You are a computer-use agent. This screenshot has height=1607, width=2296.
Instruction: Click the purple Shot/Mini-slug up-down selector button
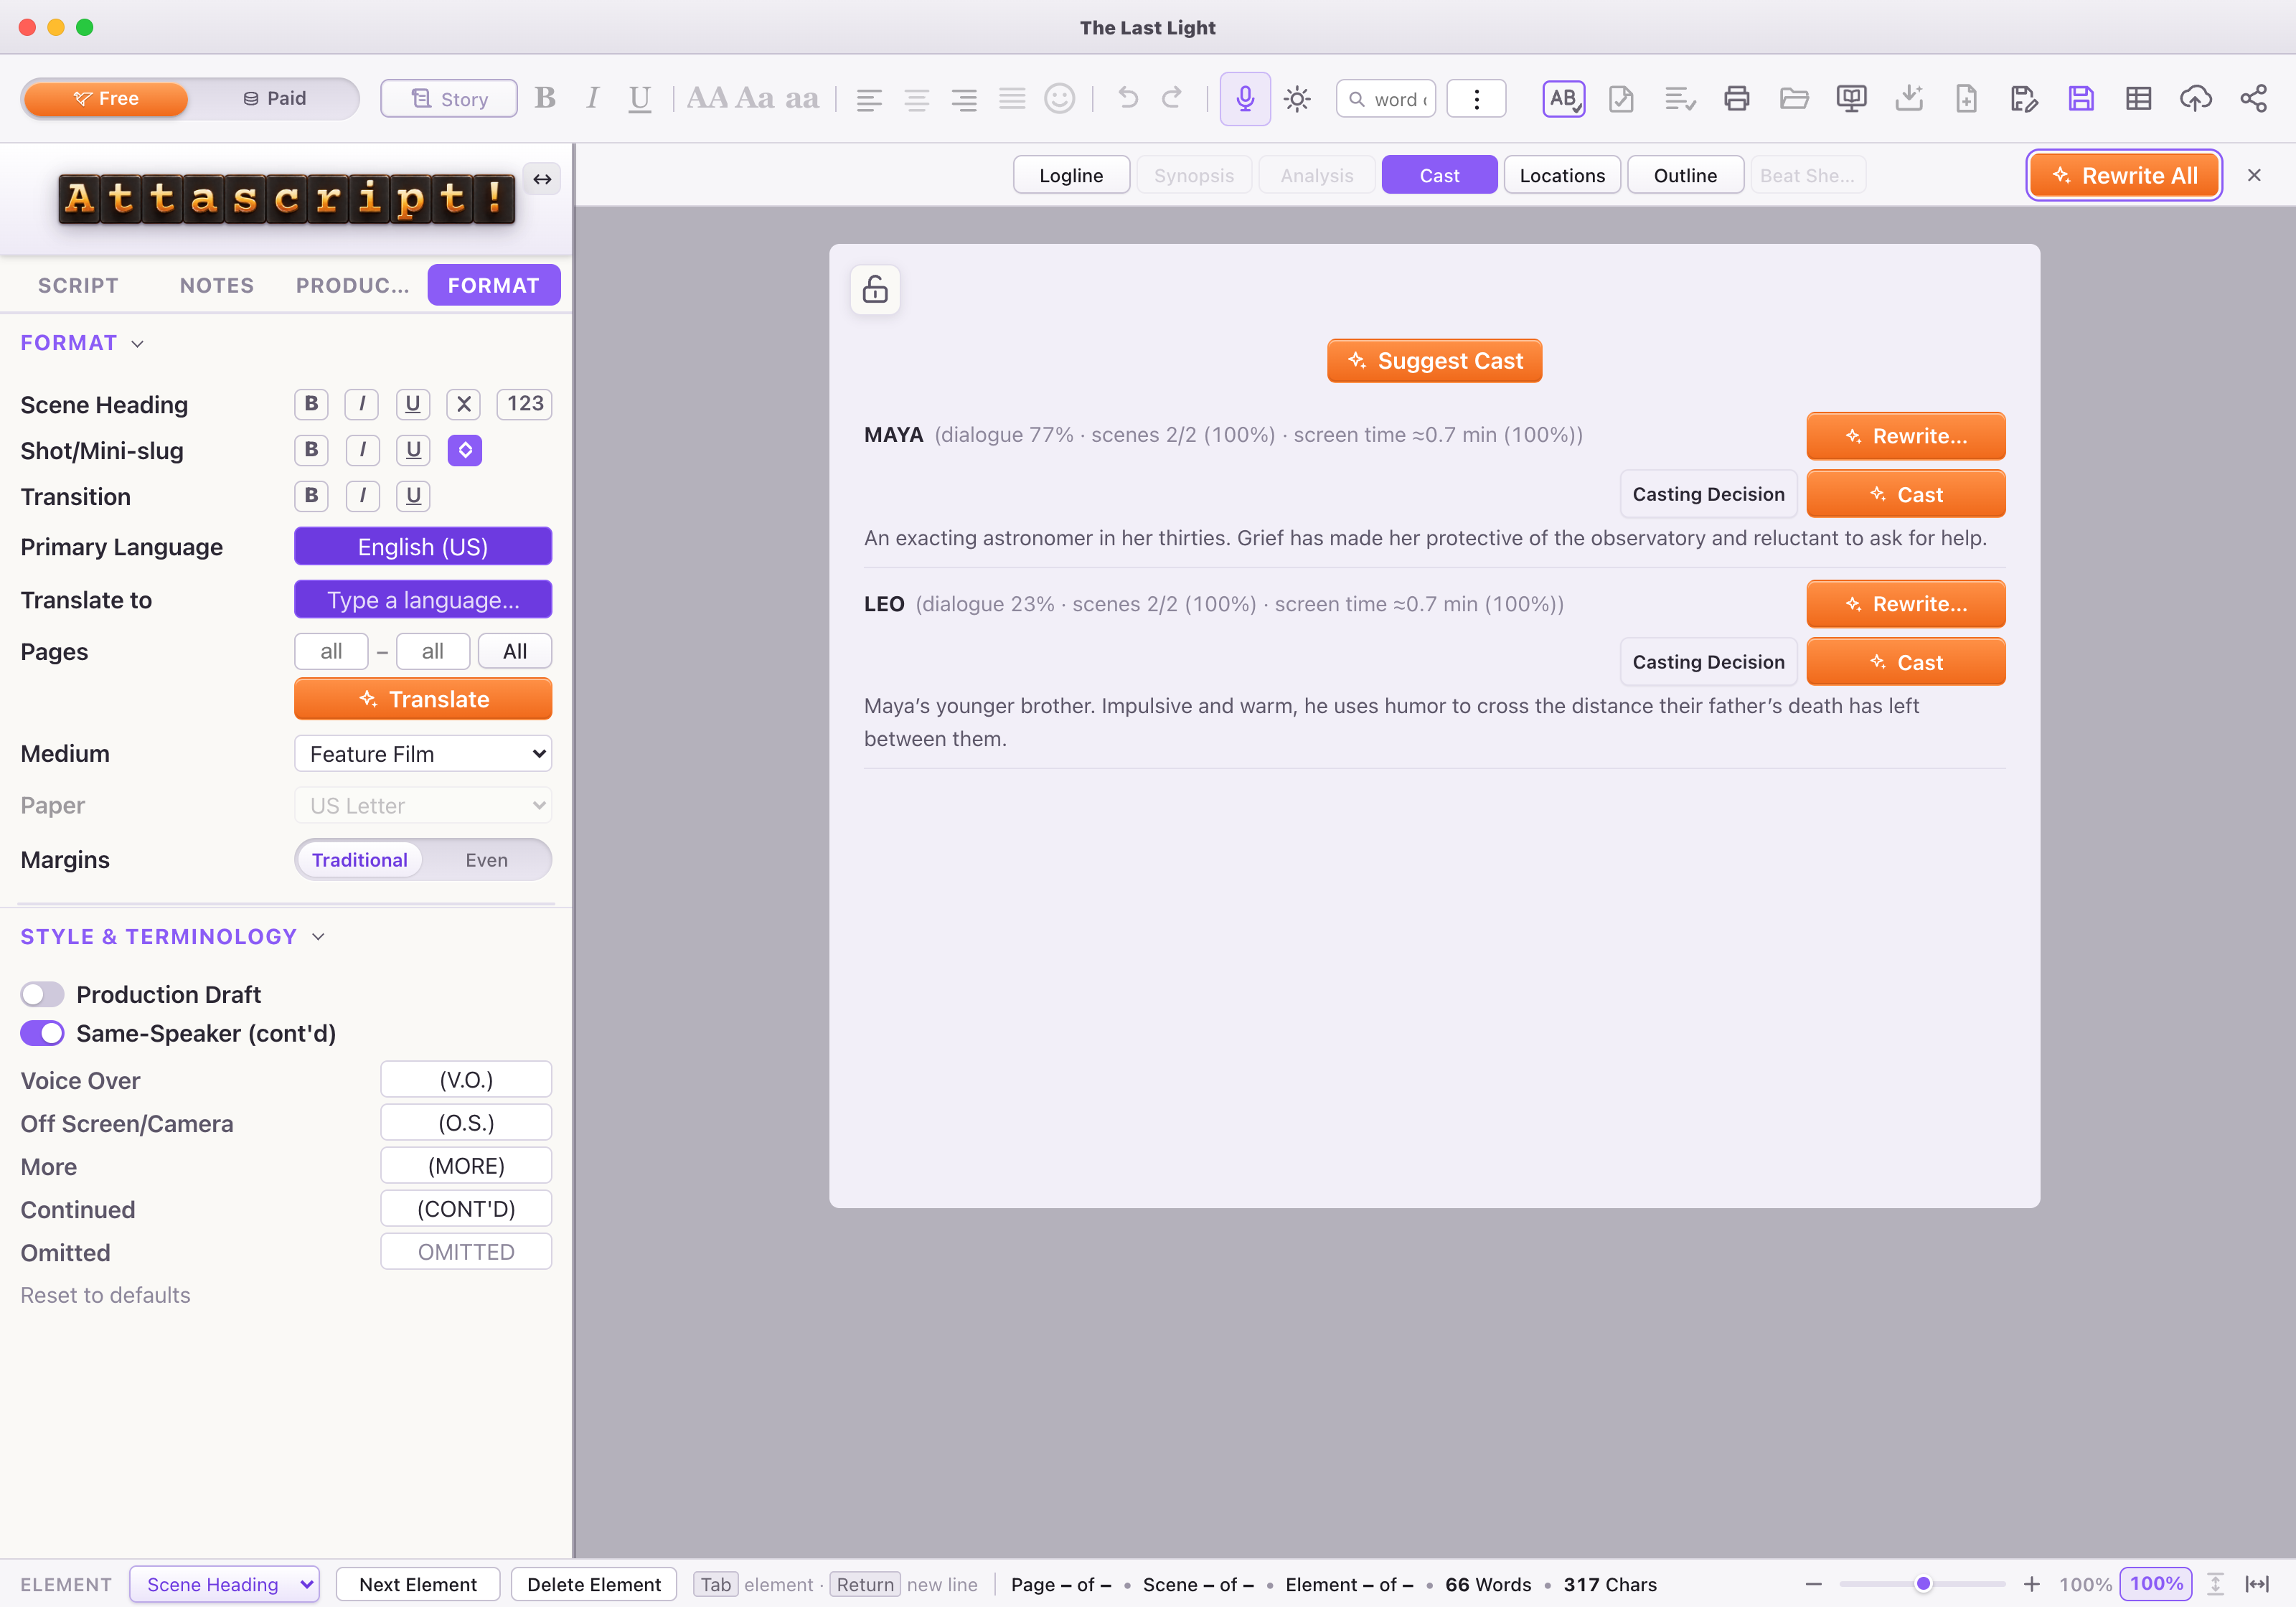coord(464,449)
